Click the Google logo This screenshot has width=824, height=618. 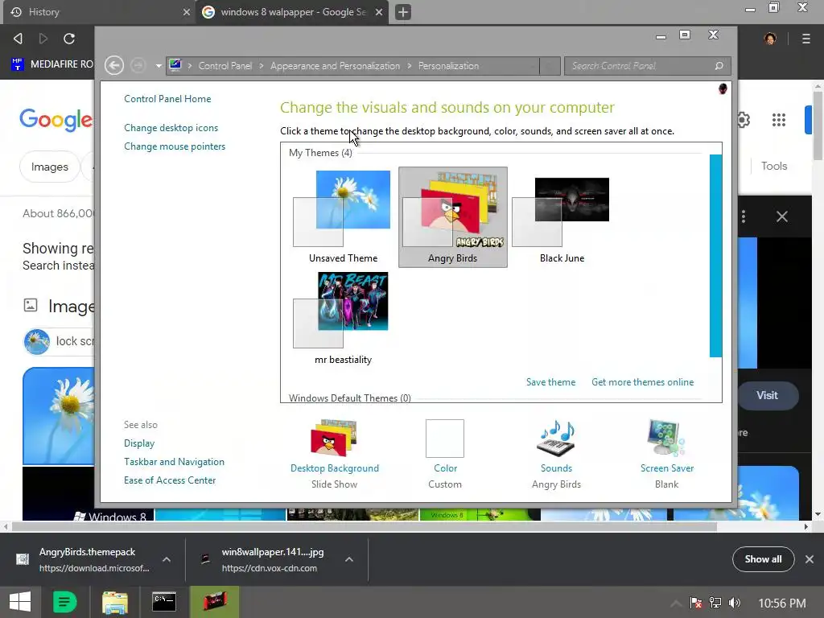tap(56, 121)
